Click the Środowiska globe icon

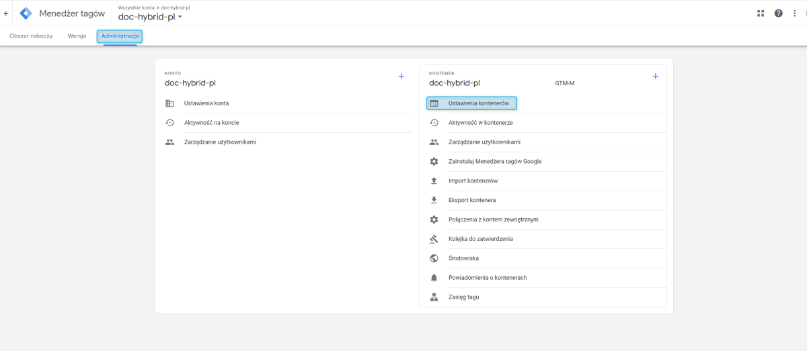pos(434,258)
